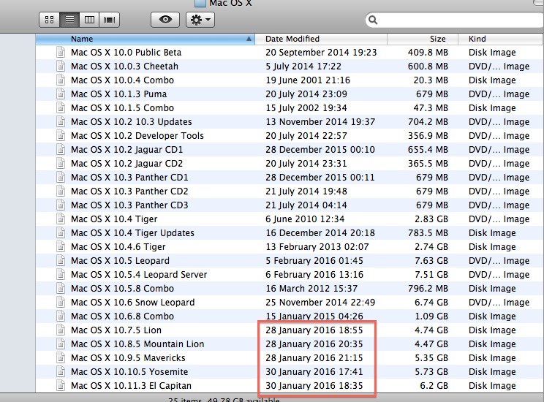Viewport: 544px width, 402px height.
Task: Toggle Name sort direction arrow
Action: click(x=249, y=39)
